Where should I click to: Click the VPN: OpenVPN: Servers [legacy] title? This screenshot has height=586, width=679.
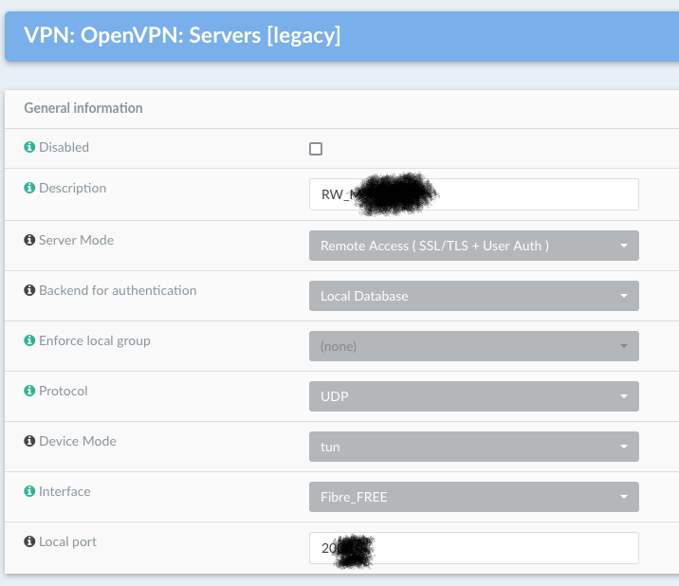182,37
